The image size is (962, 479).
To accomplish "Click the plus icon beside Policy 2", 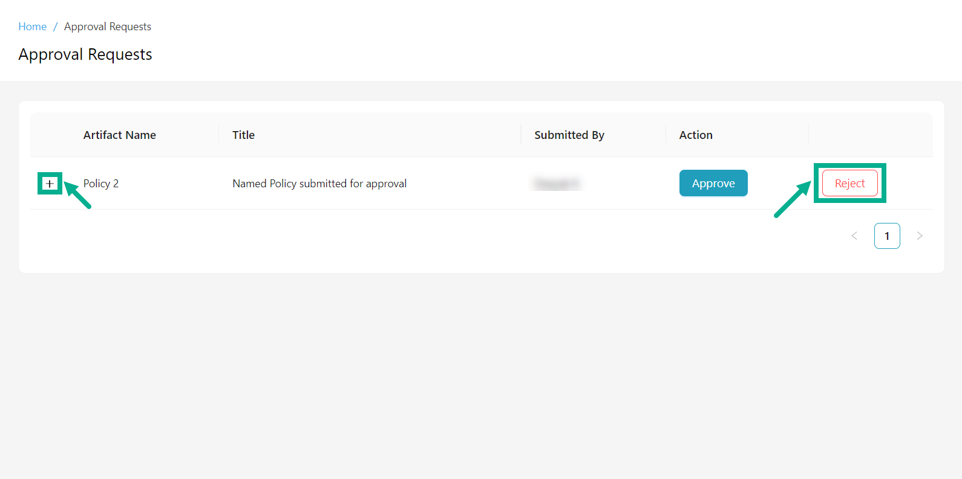I will pos(50,183).
